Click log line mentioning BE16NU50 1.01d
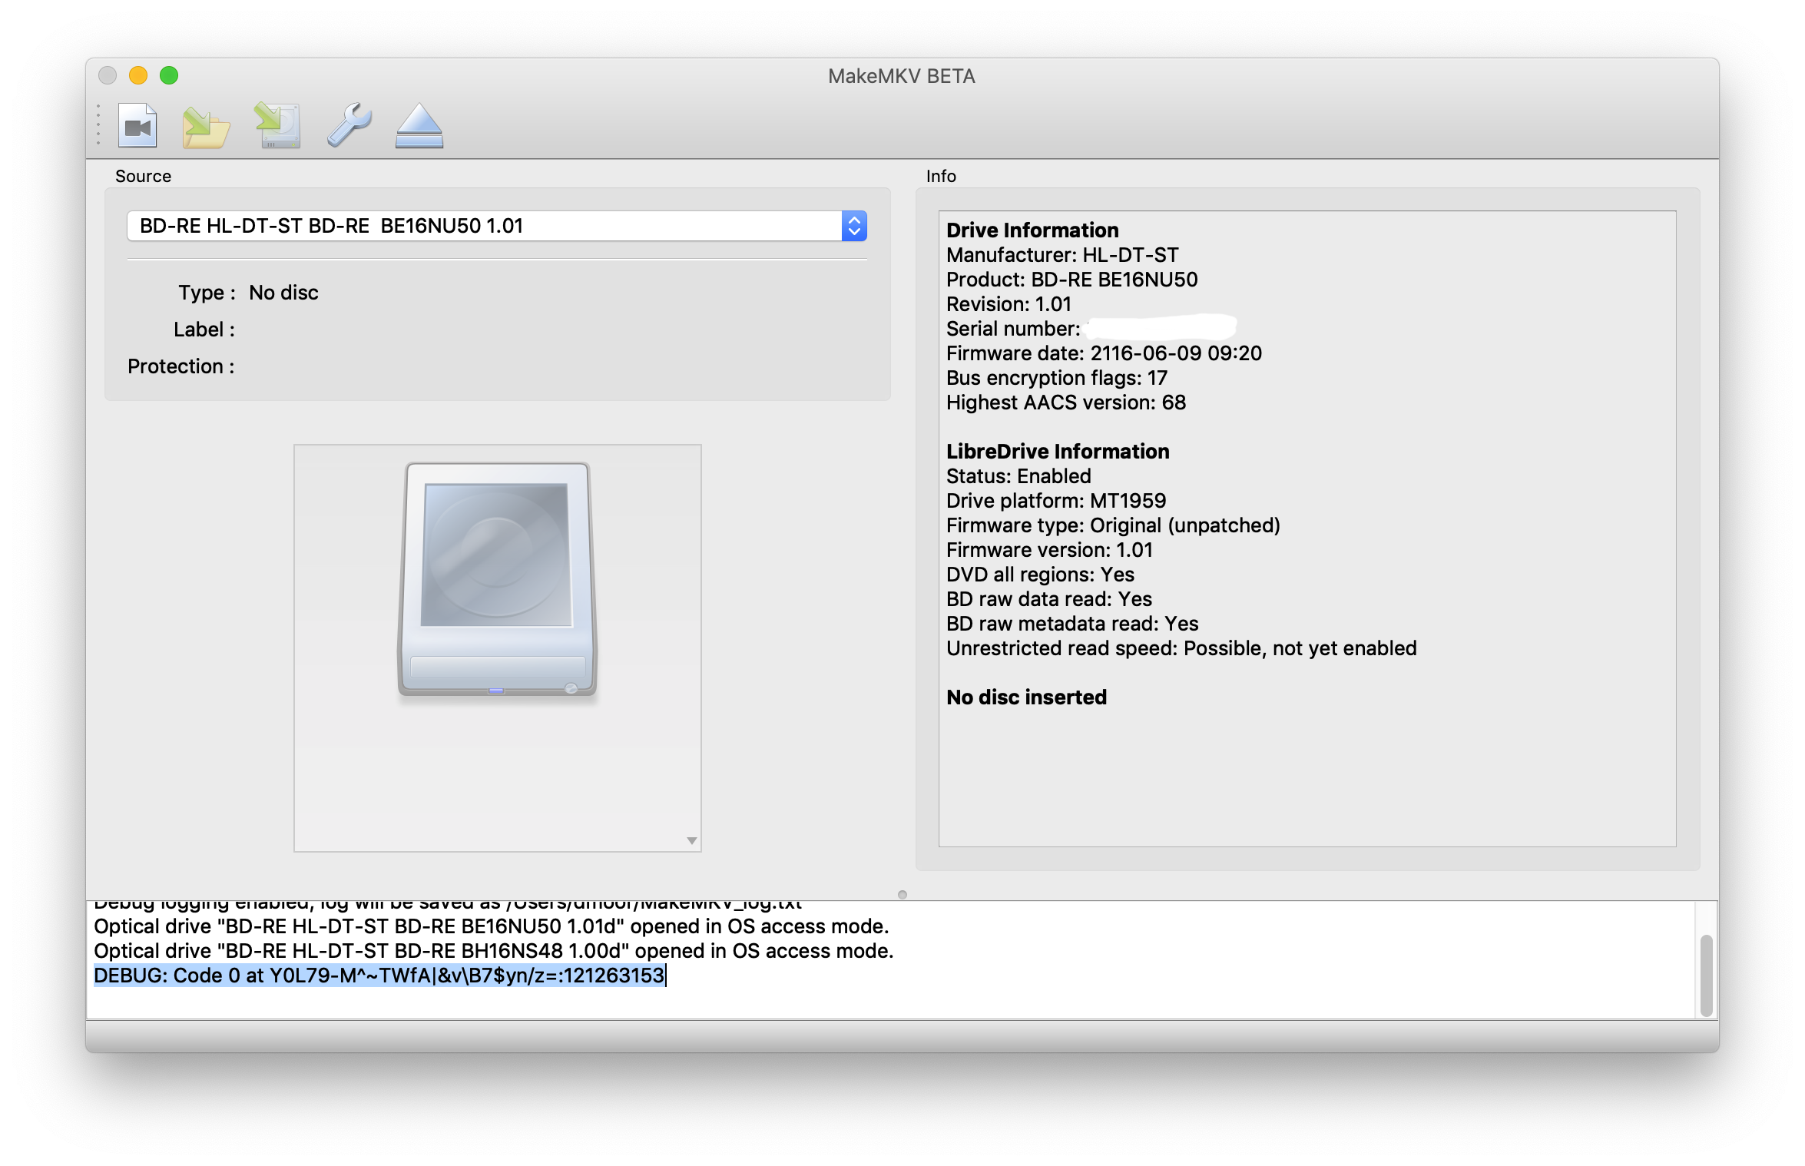The image size is (1805, 1166). (x=491, y=926)
